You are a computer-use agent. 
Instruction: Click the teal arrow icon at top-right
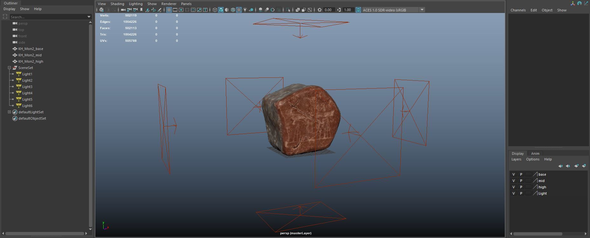tap(586, 3)
